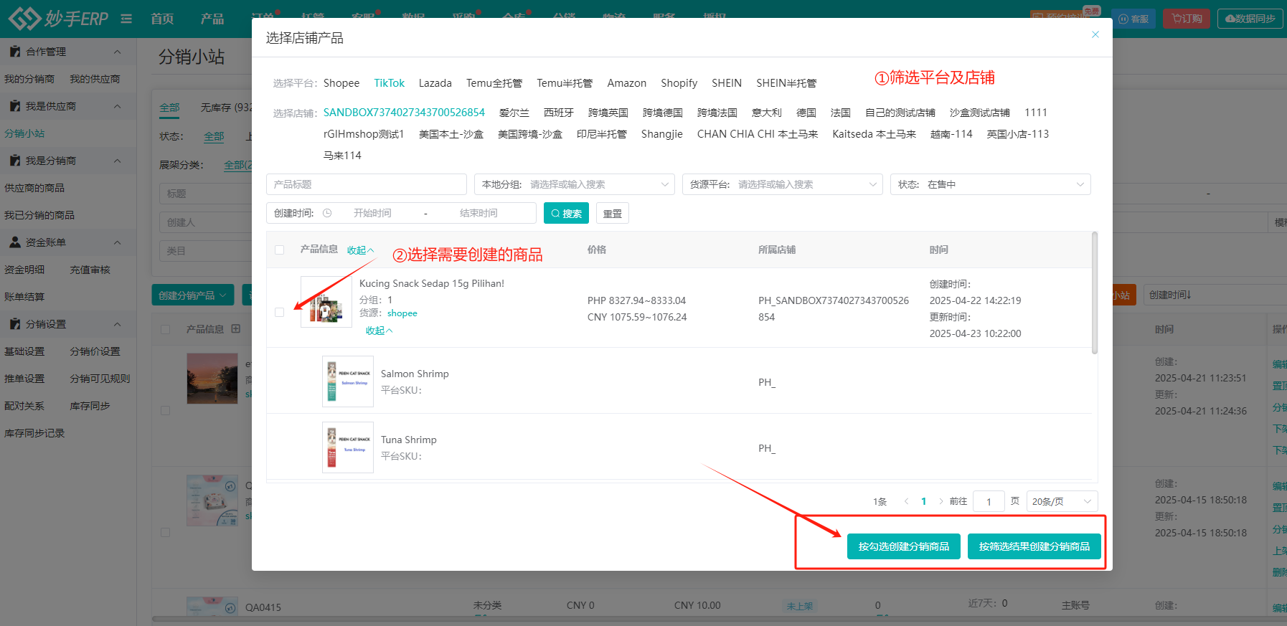Pick the 马来114 store

pyautogui.click(x=342, y=156)
